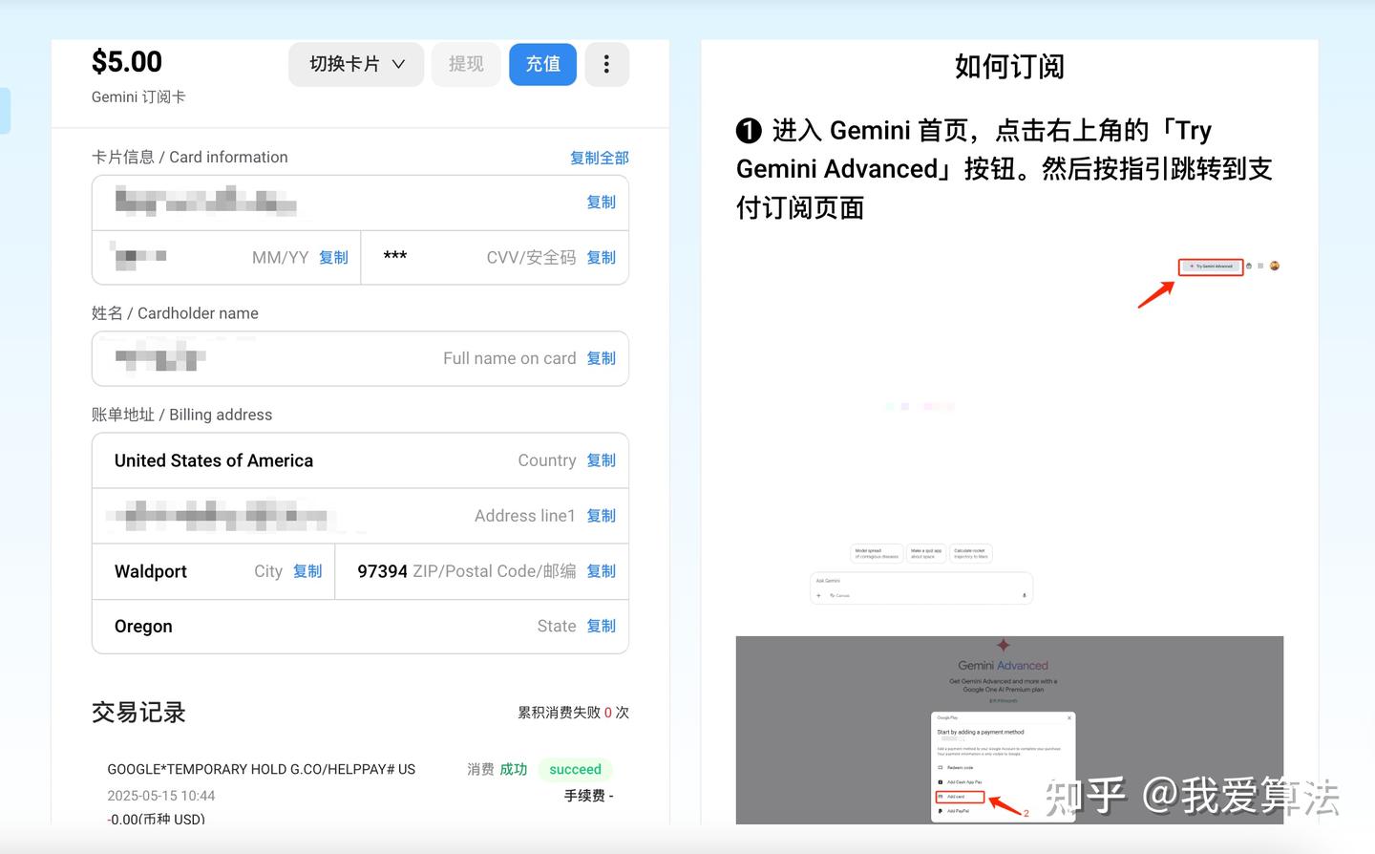Viewport: 1375px width, 854px height.
Task: Click the Ask Gemini prompt box in guide image
Action: (x=921, y=587)
